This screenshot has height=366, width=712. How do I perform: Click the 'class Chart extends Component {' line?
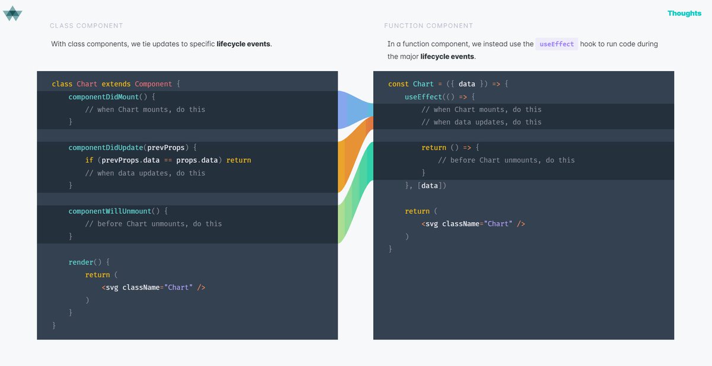[x=116, y=84]
